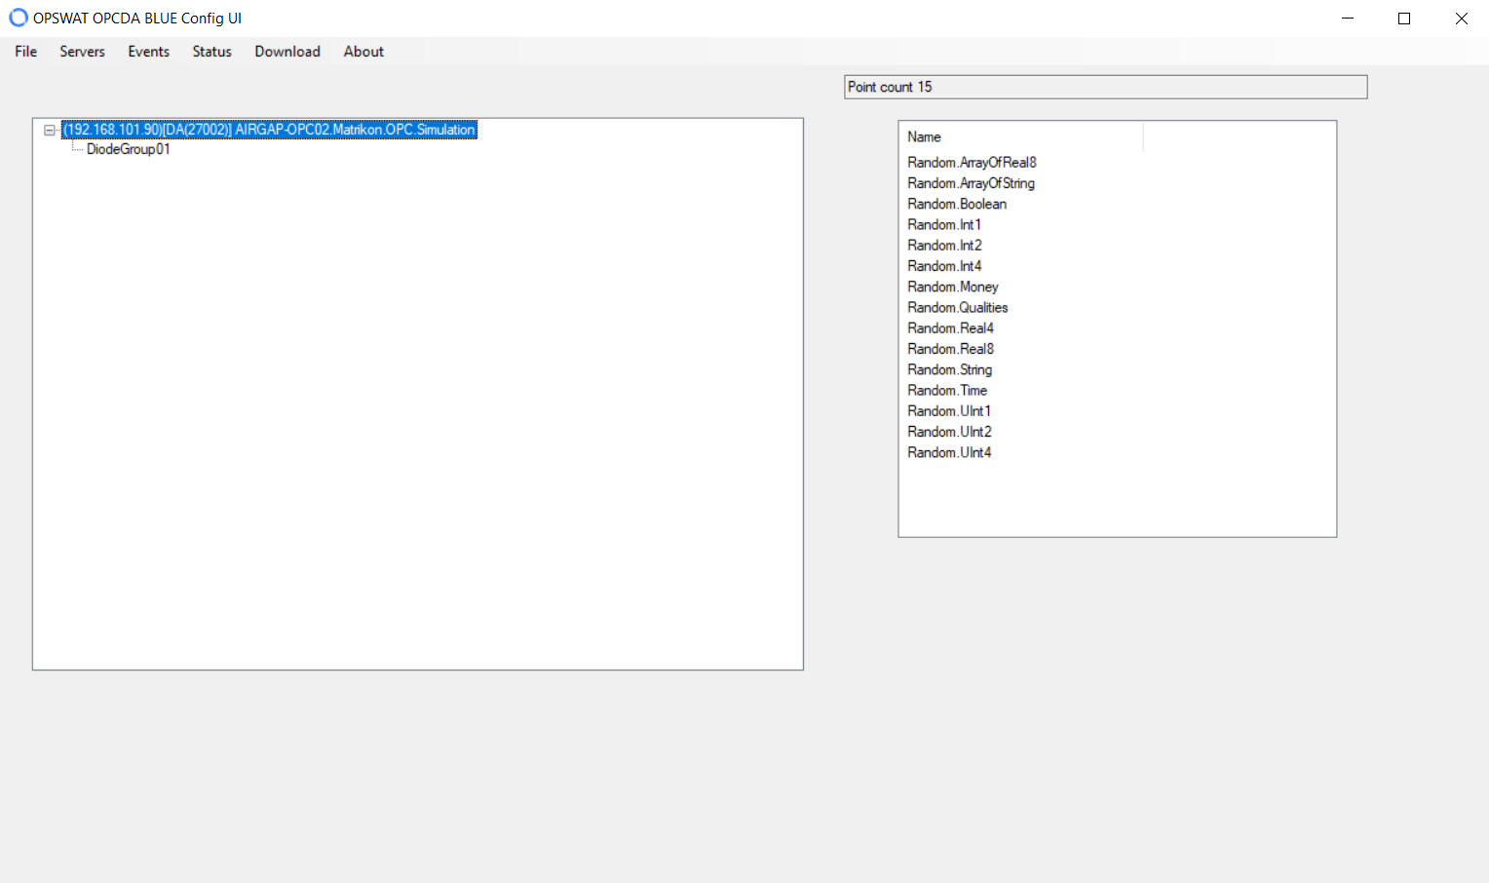Click the Point count 15 field
The image size is (1489, 883).
pyautogui.click(x=1105, y=87)
